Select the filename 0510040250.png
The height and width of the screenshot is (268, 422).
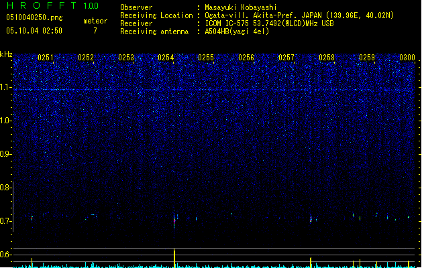point(34,18)
